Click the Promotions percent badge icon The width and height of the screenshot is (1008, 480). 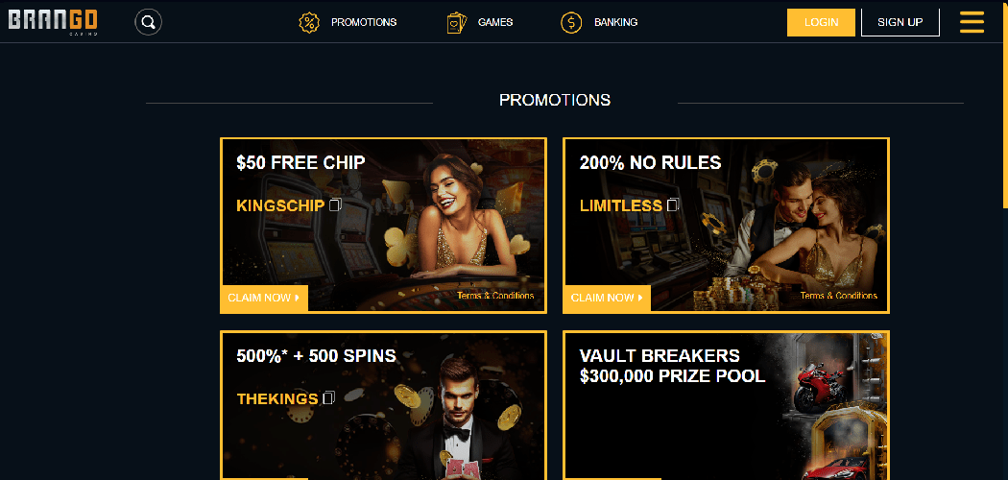[x=309, y=22]
